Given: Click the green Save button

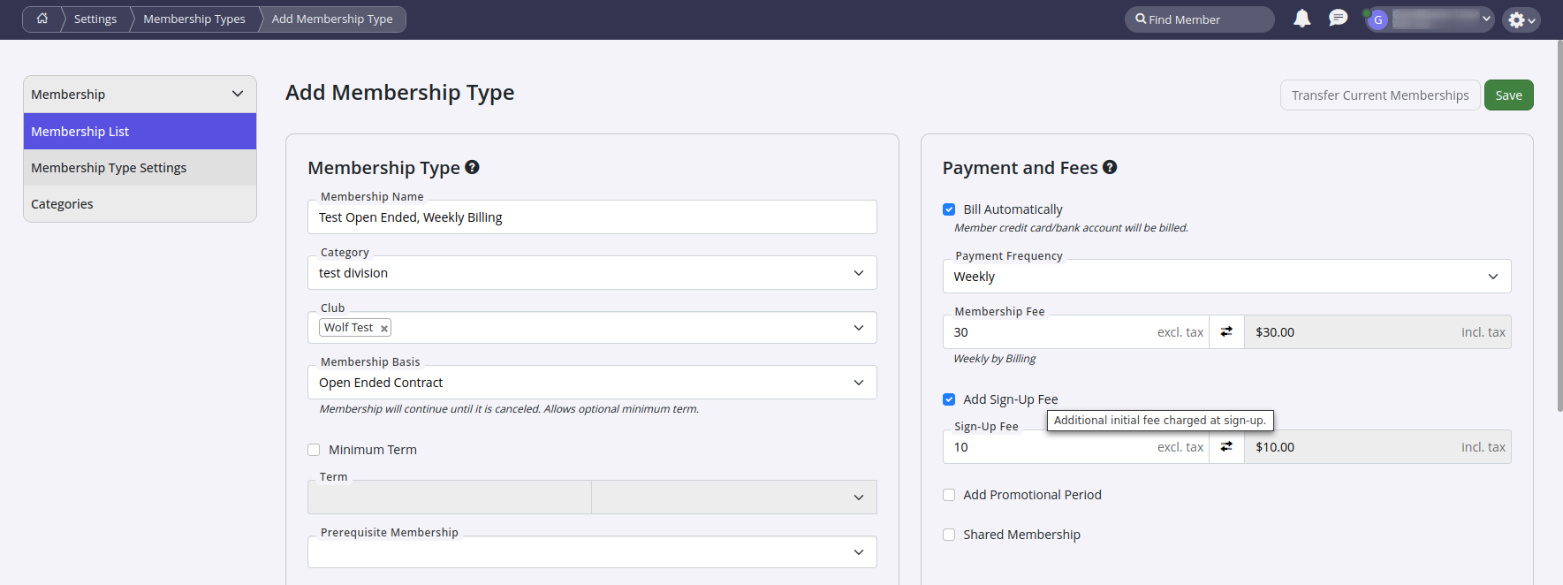Looking at the screenshot, I should (1508, 95).
